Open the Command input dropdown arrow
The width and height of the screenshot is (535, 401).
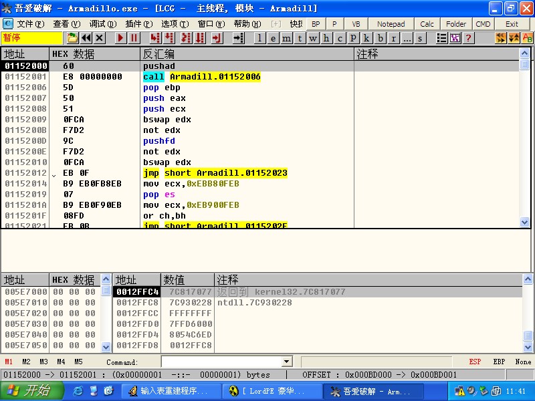pos(287,362)
